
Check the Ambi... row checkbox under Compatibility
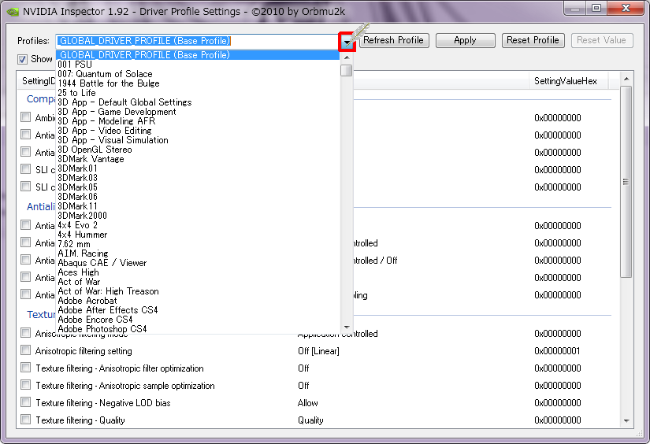[x=26, y=117]
